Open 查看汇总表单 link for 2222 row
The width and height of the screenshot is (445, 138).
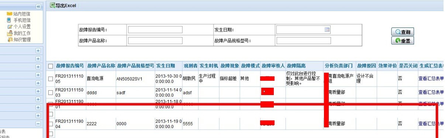[x=431, y=124]
